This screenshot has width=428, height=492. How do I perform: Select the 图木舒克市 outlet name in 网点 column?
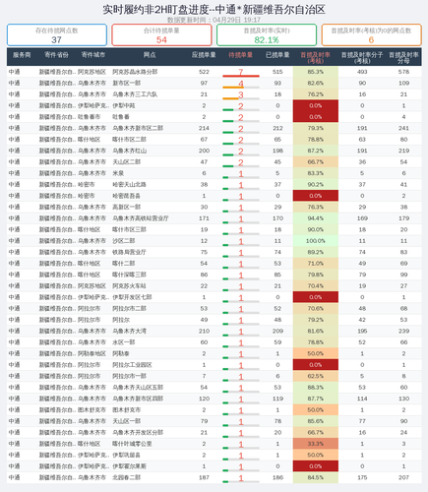127,409
